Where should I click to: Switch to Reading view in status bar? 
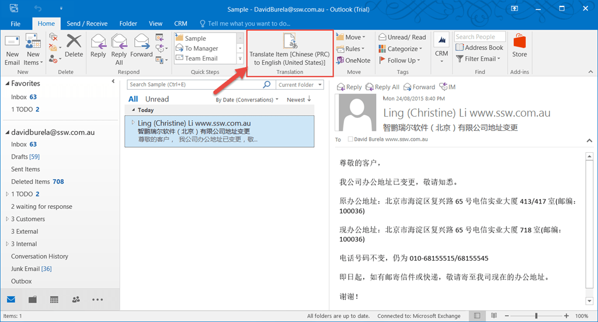494,316
